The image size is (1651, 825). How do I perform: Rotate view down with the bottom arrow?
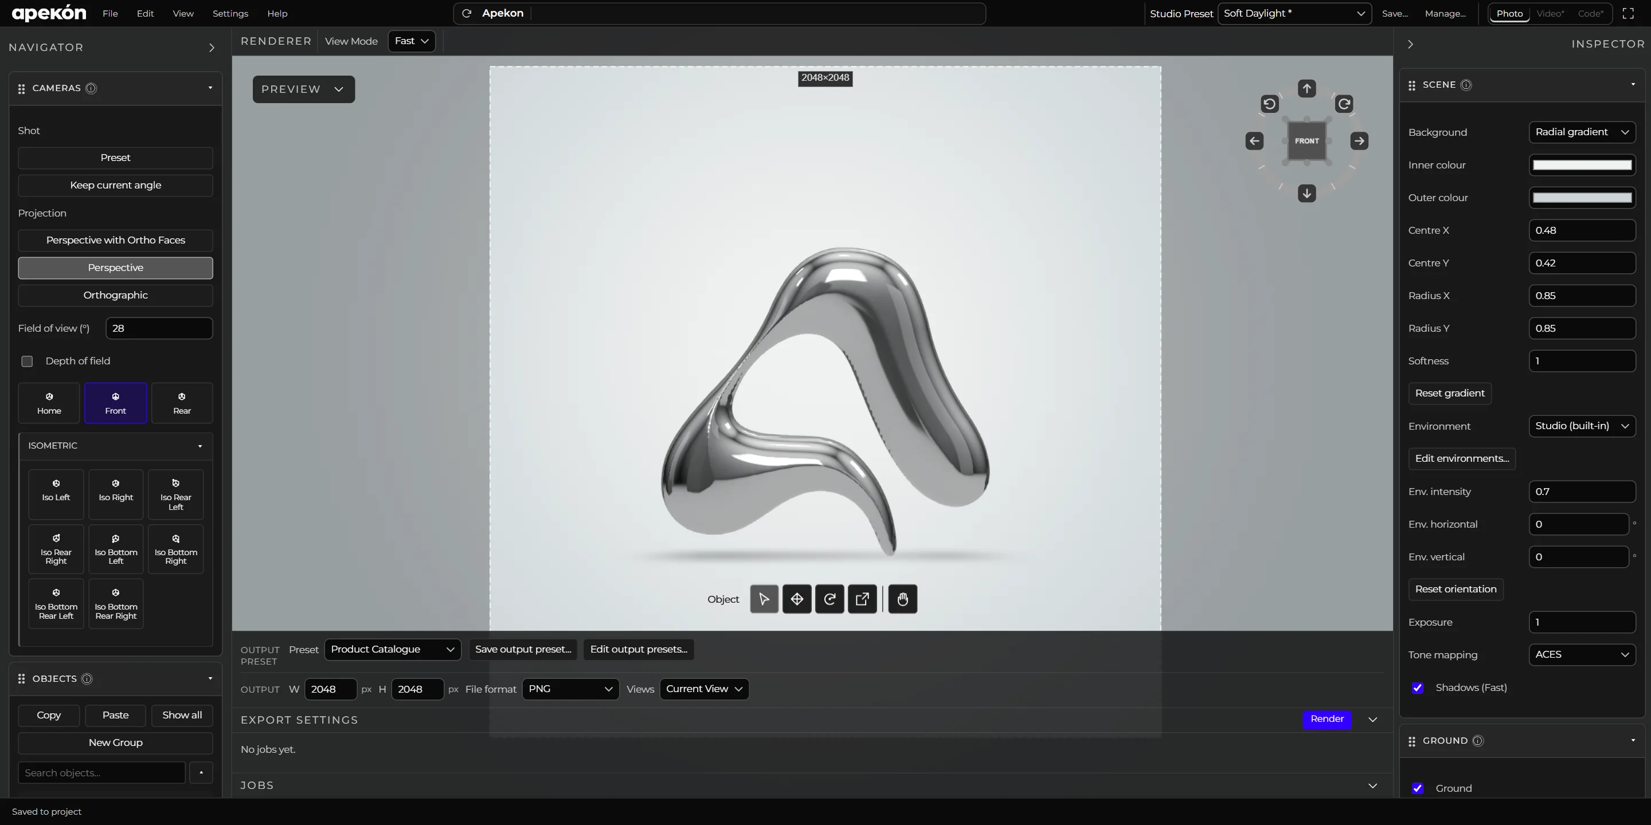click(x=1307, y=194)
